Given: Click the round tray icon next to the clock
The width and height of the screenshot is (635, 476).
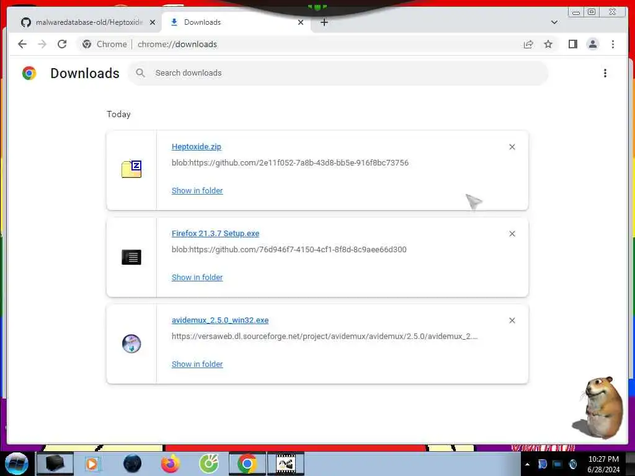Looking at the screenshot, I should point(572,464).
